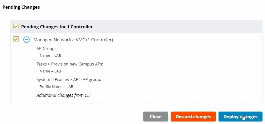Select Name = LAB under Provision new Campus APs
This screenshot has height=124, width=265.
click(50, 71)
